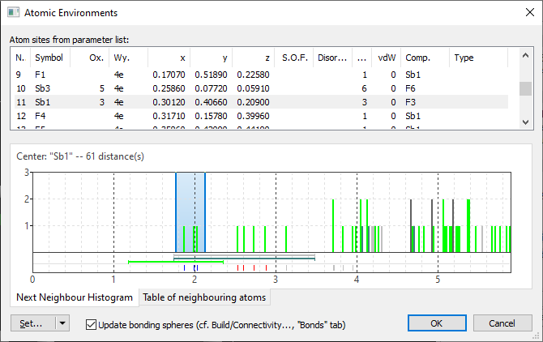The height and width of the screenshot is (342, 543).
Task: Select the F1 atom site row
Action: pyautogui.click(x=49, y=74)
